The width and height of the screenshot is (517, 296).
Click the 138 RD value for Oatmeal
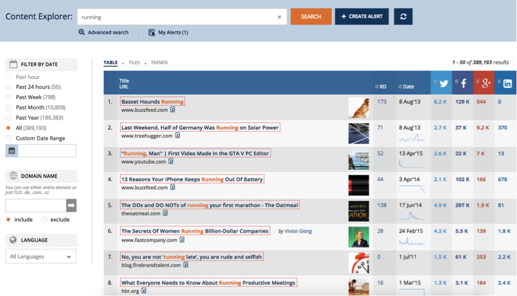coord(382,205)
